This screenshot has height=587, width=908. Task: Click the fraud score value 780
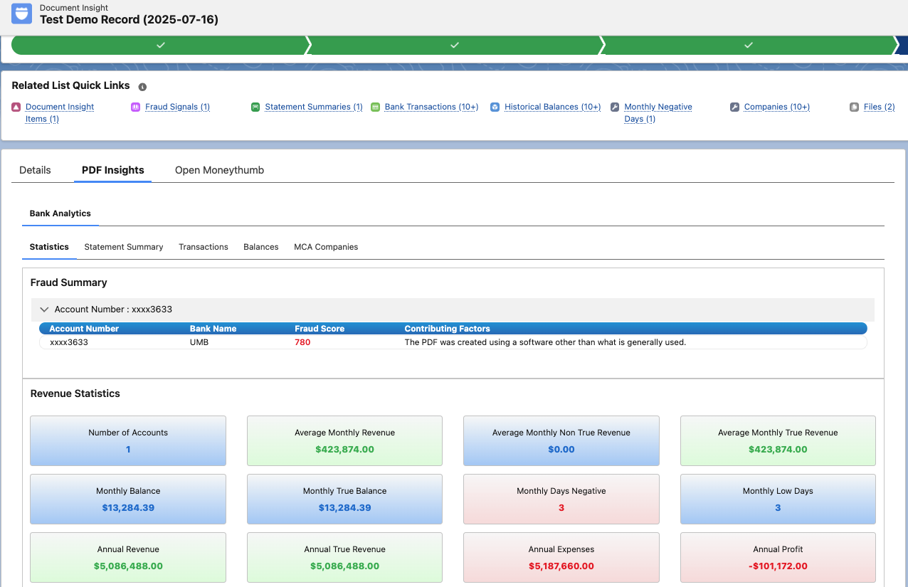tap(302, 342)
